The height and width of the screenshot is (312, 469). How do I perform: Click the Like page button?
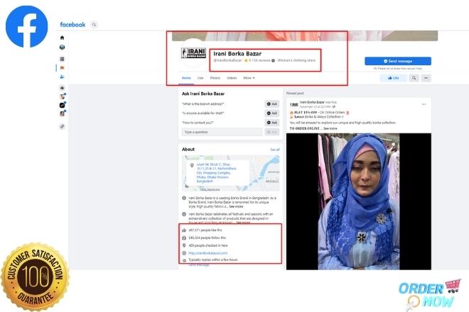394,78
